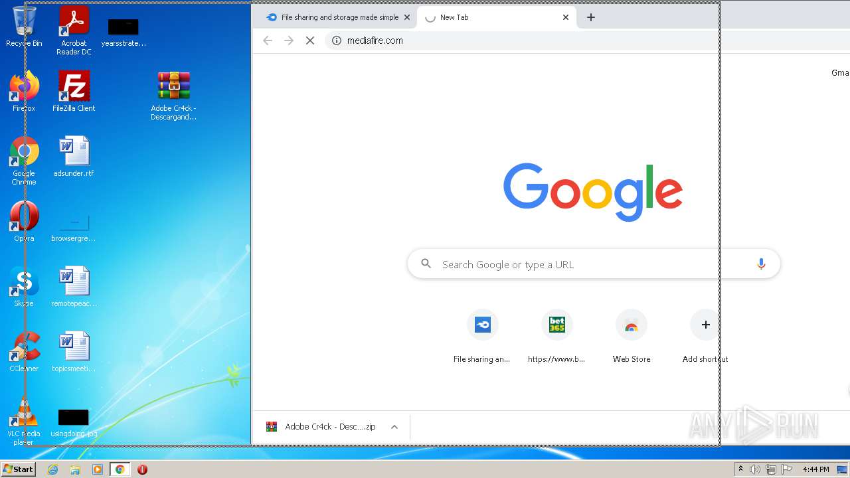Launch Internet Explorer from taskbar
This screenshot has width=850, height=478.
(x=52, y=469)
